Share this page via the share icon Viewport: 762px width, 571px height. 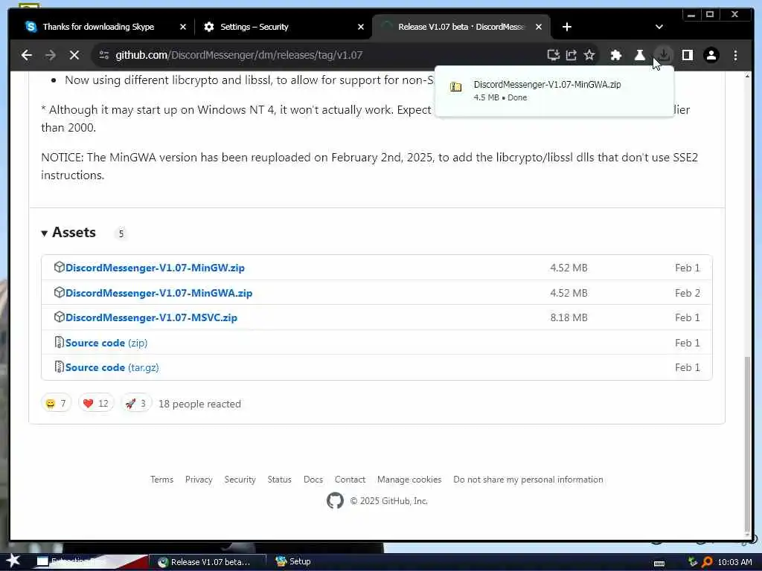pyautogui.click(x=571, y=55)
